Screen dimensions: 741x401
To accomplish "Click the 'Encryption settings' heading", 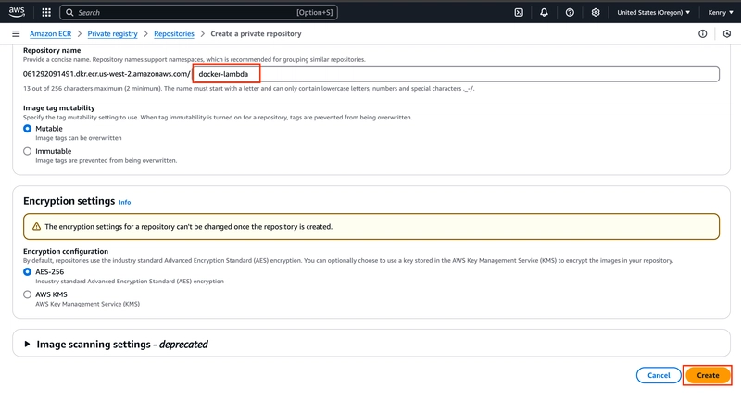I will coord(69,201).
